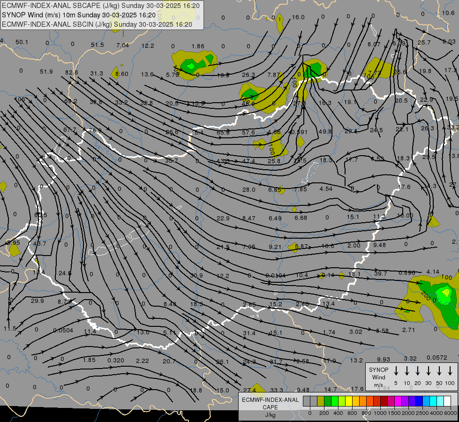Click the 0.591 value on map
Screen dimensions: 459x422
pyautogui.click(x=299, y=132)
